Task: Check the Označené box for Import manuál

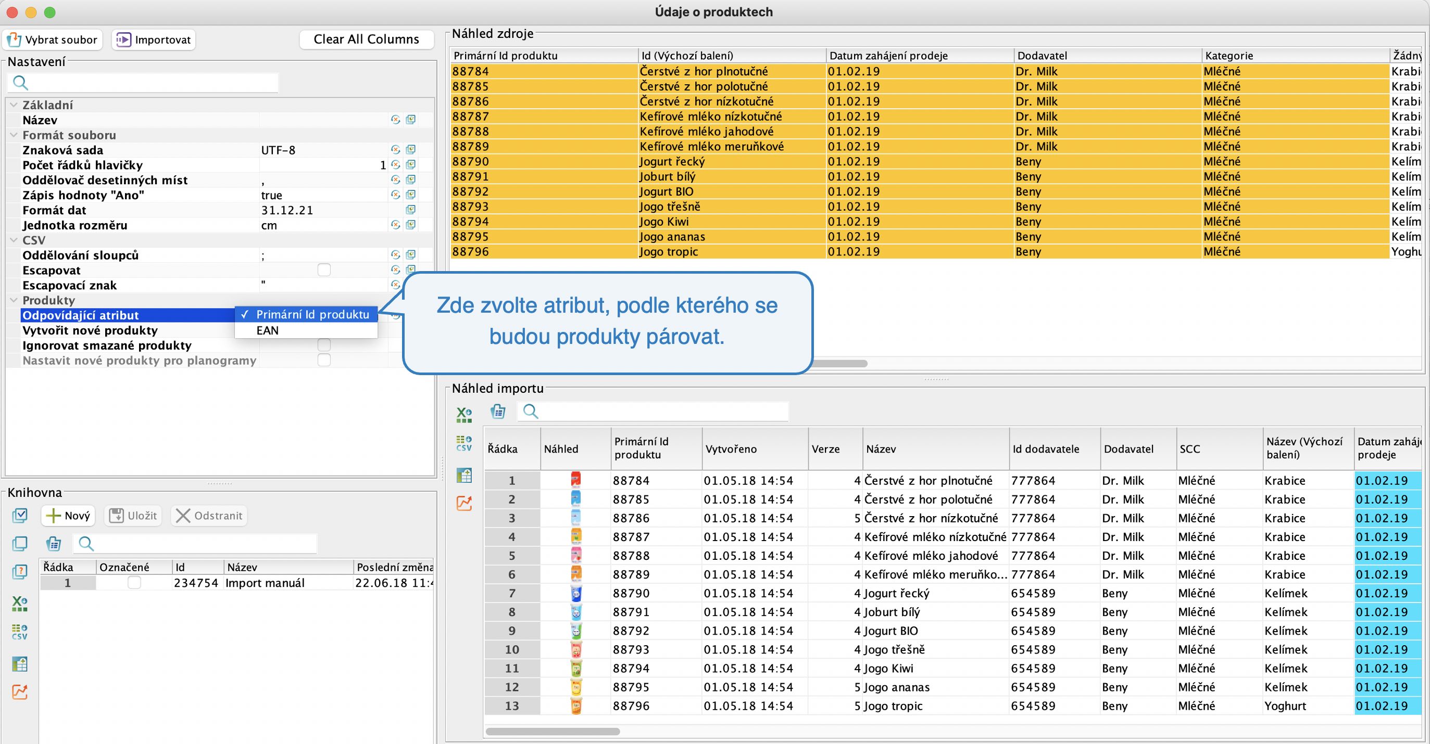Action: [x=134, y=583]
